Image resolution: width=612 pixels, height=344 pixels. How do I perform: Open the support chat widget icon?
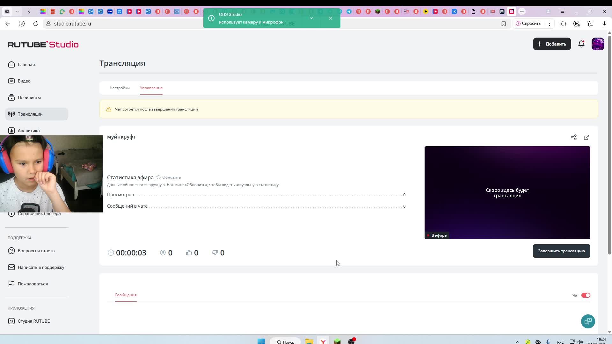(x=588, y=321)
